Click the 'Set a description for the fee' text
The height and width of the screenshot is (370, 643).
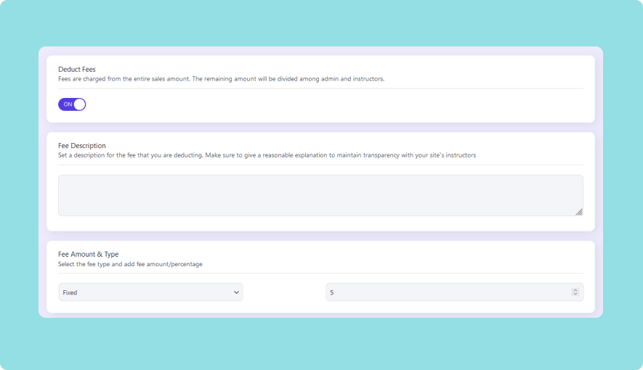click(267, 155)
